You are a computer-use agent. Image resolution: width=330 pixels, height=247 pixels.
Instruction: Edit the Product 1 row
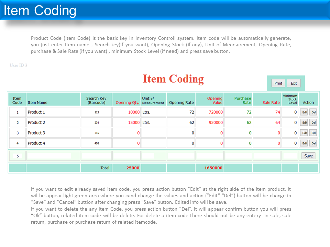coord(304,112)
